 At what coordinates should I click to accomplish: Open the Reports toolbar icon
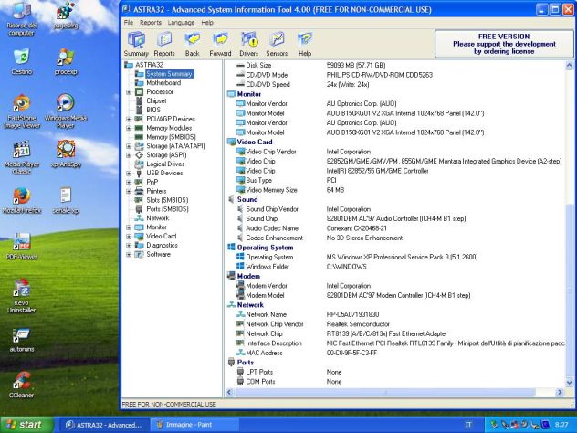pyautogui.click(x=164, y=44)
